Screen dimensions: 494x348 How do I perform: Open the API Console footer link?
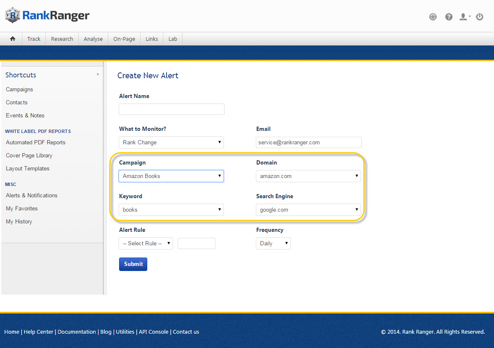[153, 332]
